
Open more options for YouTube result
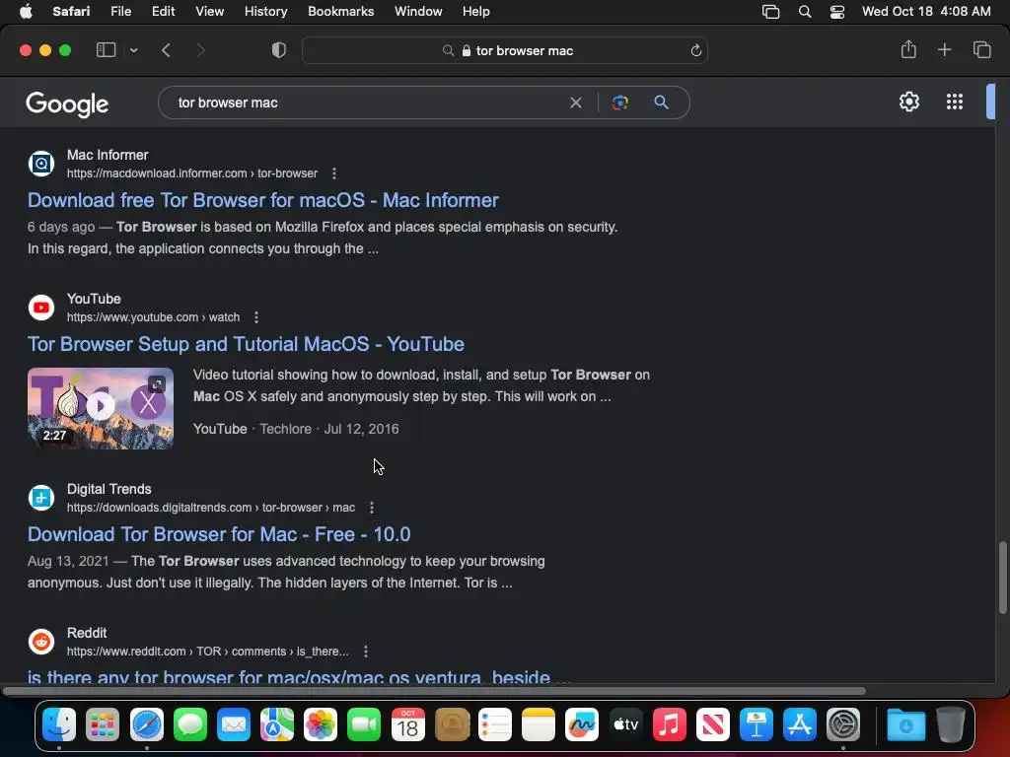point(256,317)
